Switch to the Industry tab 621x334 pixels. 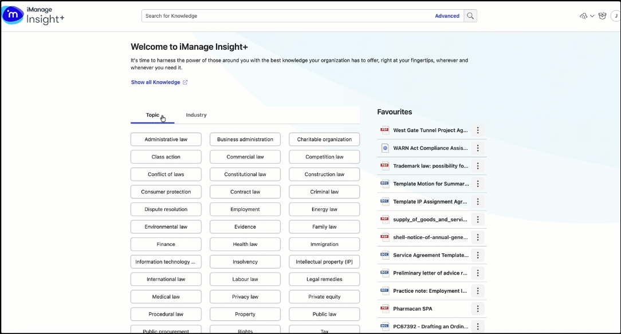(196, 115)
